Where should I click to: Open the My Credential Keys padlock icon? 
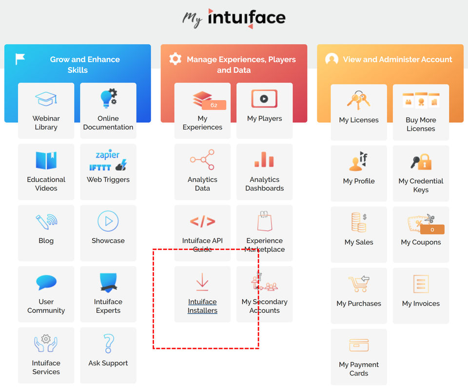(x=421, y=162)
